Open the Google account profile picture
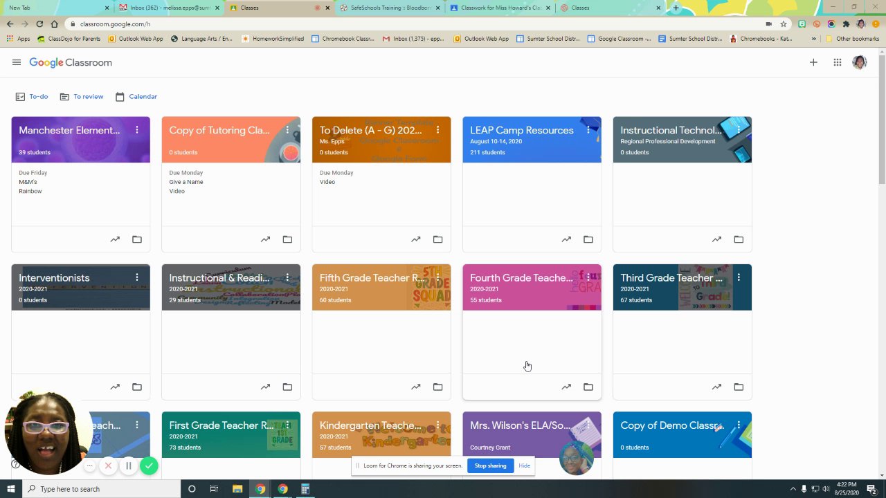886x498 pixels. pyautogui.click(x=860, y=62)
